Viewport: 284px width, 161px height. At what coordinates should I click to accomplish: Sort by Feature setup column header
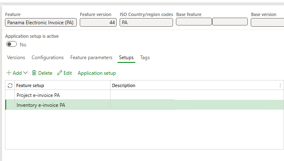click(x=62, y=85)
